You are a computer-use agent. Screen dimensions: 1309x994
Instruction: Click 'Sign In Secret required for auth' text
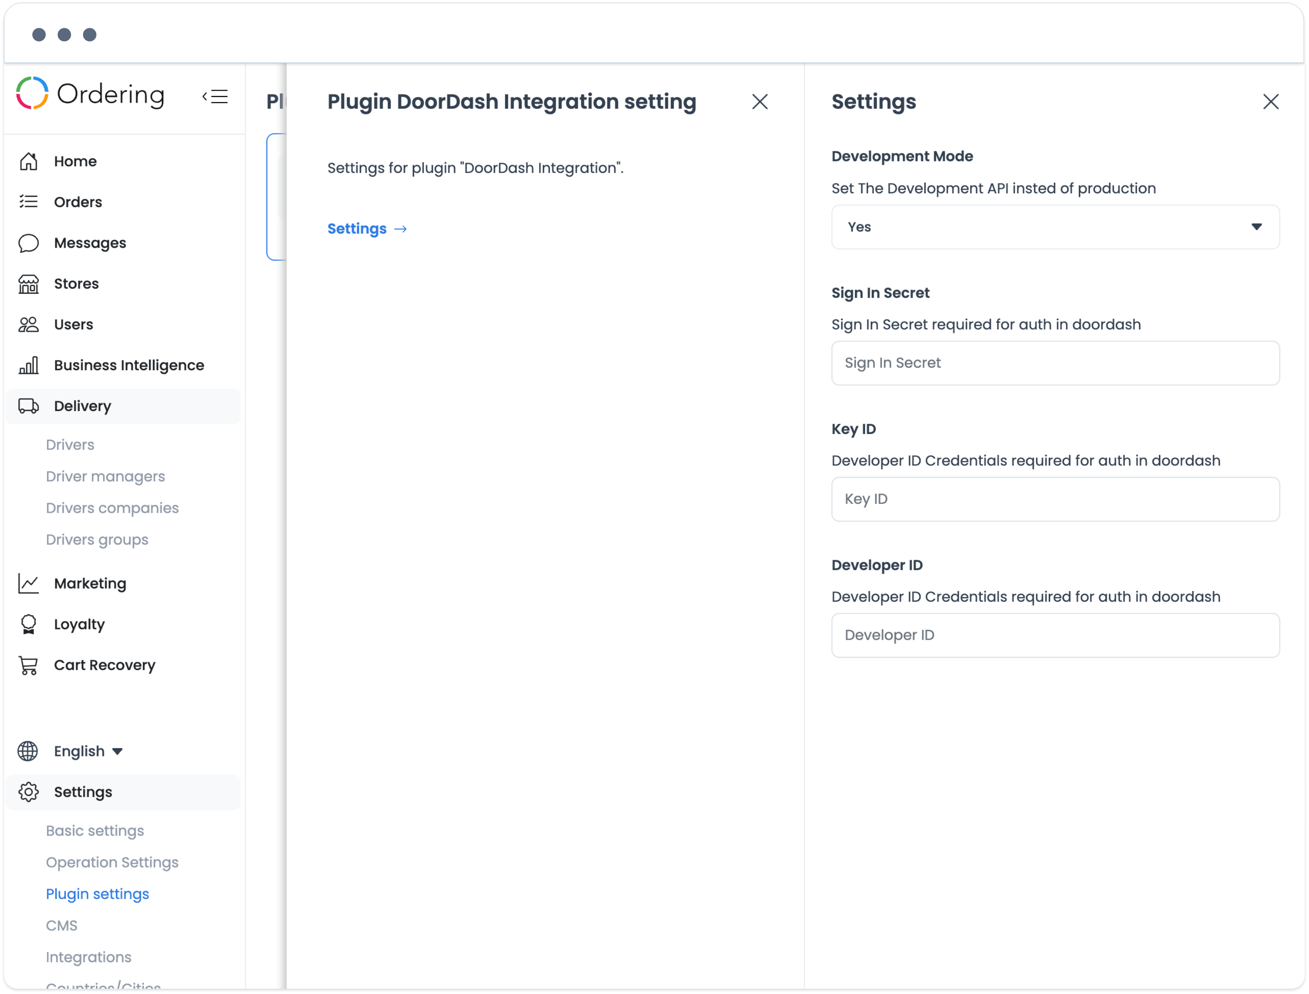coord(986,324)
